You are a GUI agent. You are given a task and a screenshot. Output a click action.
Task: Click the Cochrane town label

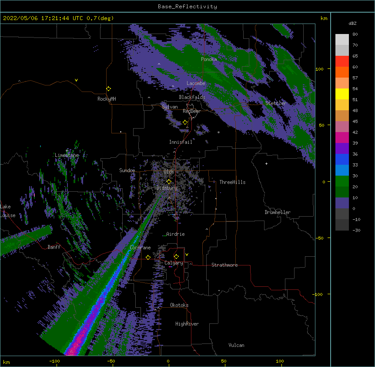(x=140, y=248)
